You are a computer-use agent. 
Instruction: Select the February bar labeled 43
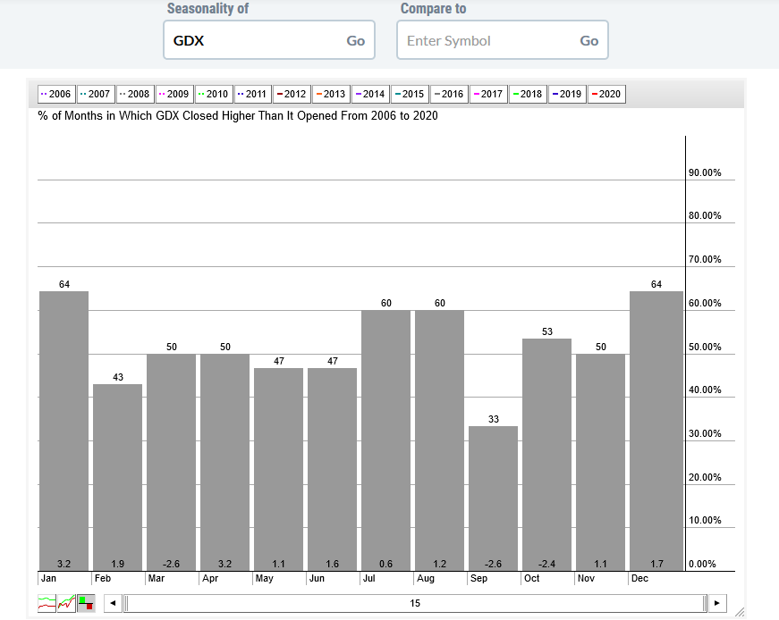click(x=118, y=478)
